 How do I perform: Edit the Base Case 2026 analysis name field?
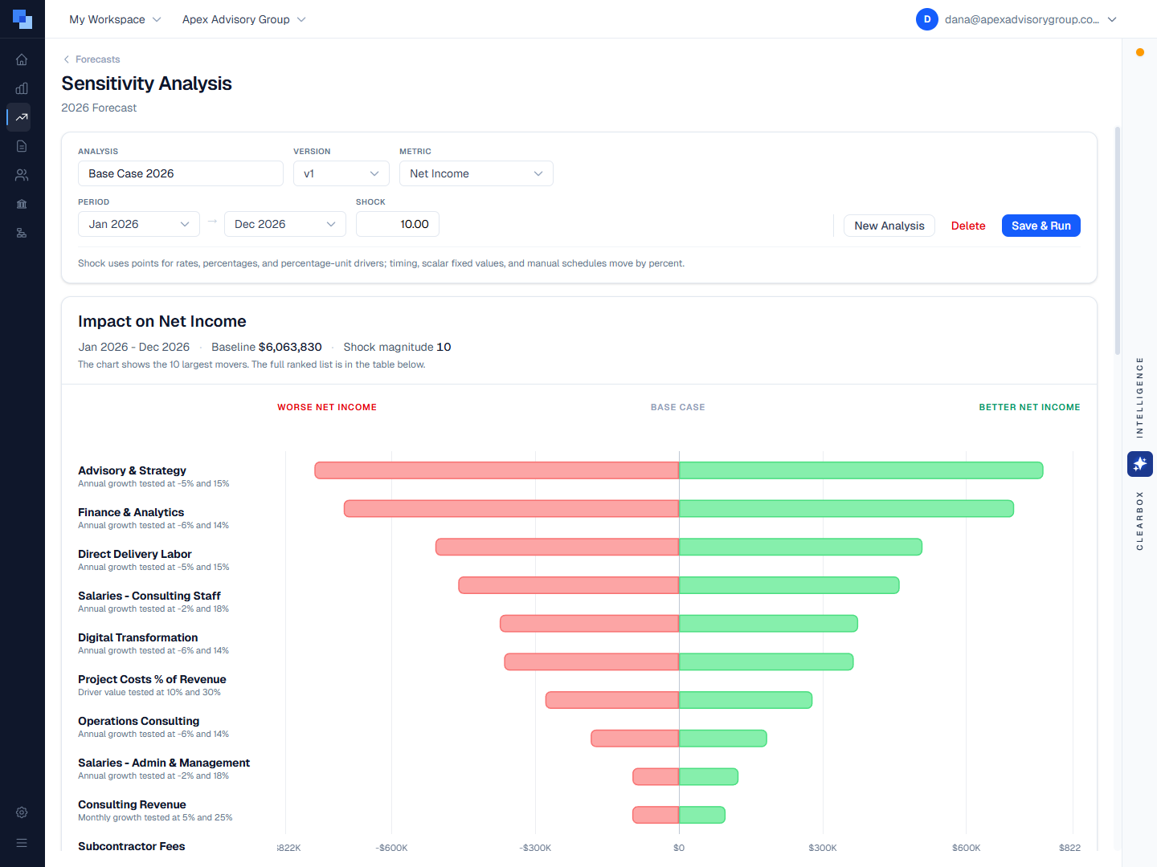tap(181, 173)
